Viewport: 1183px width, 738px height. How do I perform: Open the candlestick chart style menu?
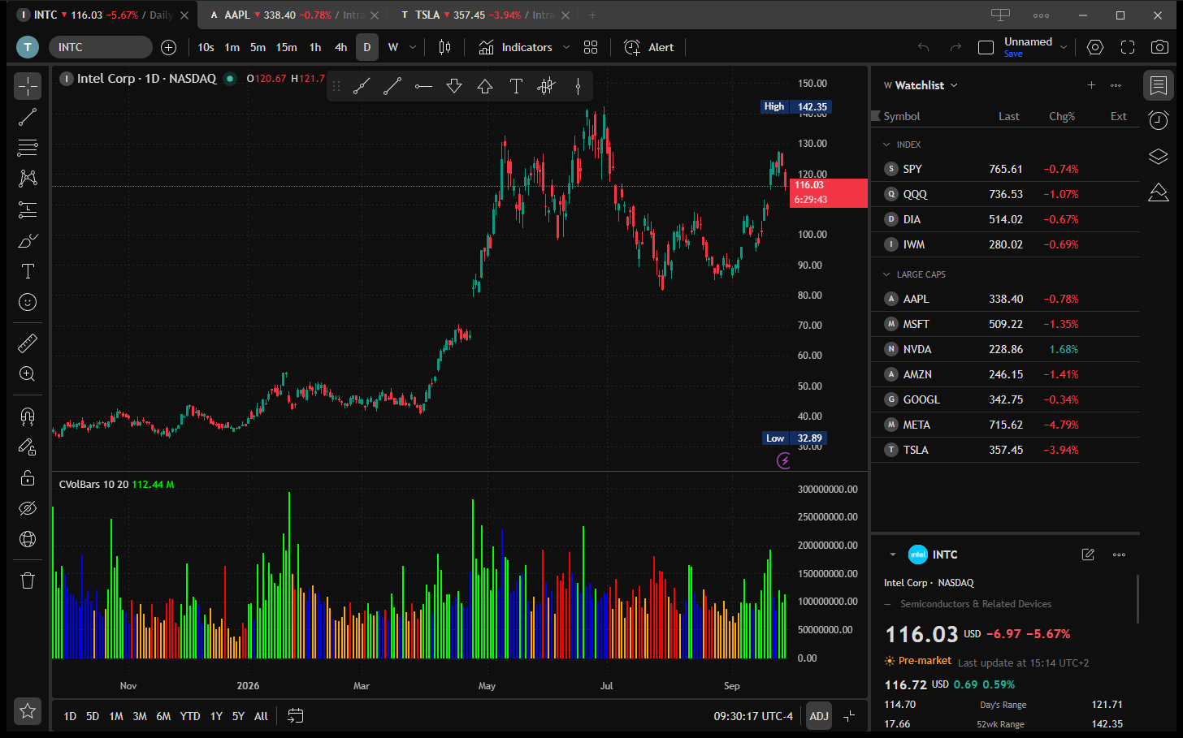tap(444, 47)
